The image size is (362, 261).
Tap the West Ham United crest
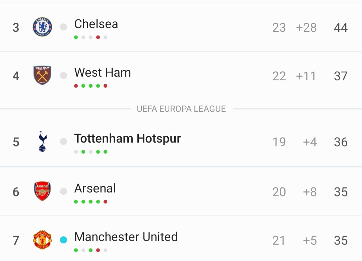42,75
